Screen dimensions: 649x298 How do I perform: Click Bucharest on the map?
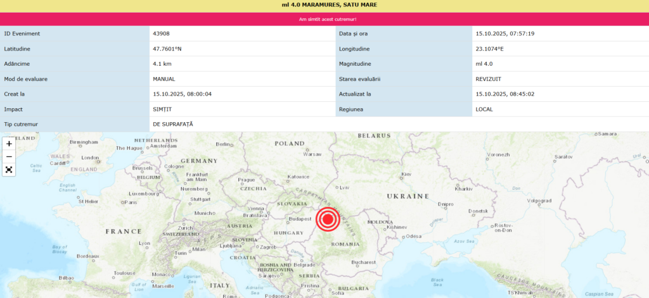tap(364, 262)
